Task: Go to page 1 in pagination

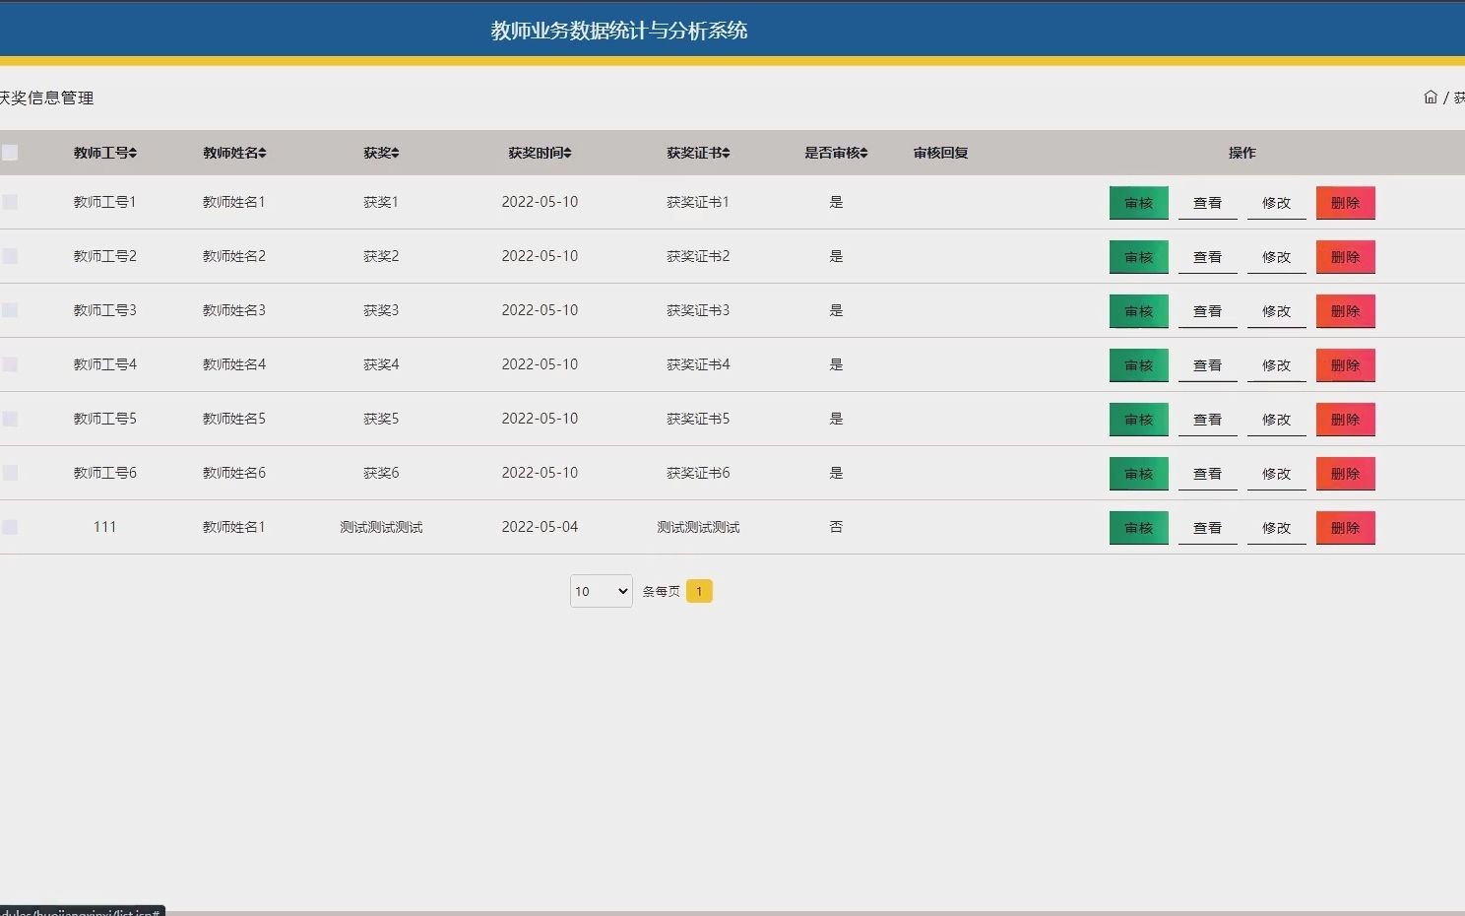Action: 699,591
